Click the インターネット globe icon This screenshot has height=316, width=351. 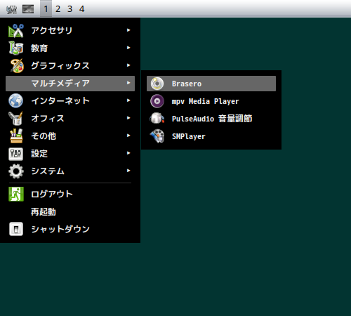16,100
